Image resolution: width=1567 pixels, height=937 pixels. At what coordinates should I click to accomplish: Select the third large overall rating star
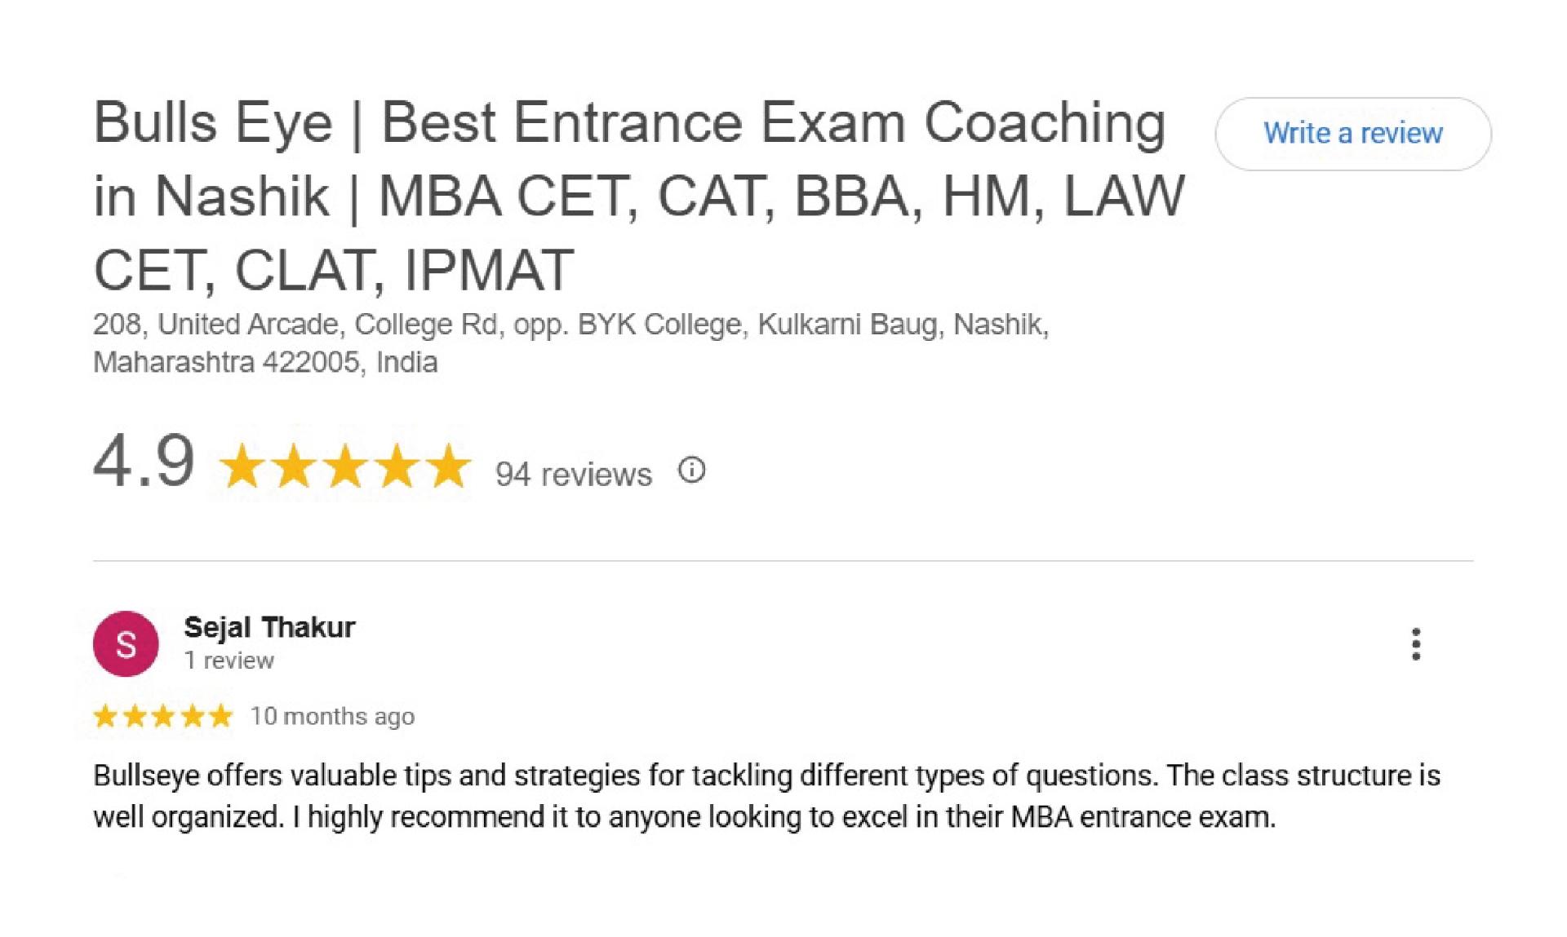(346, 466)
